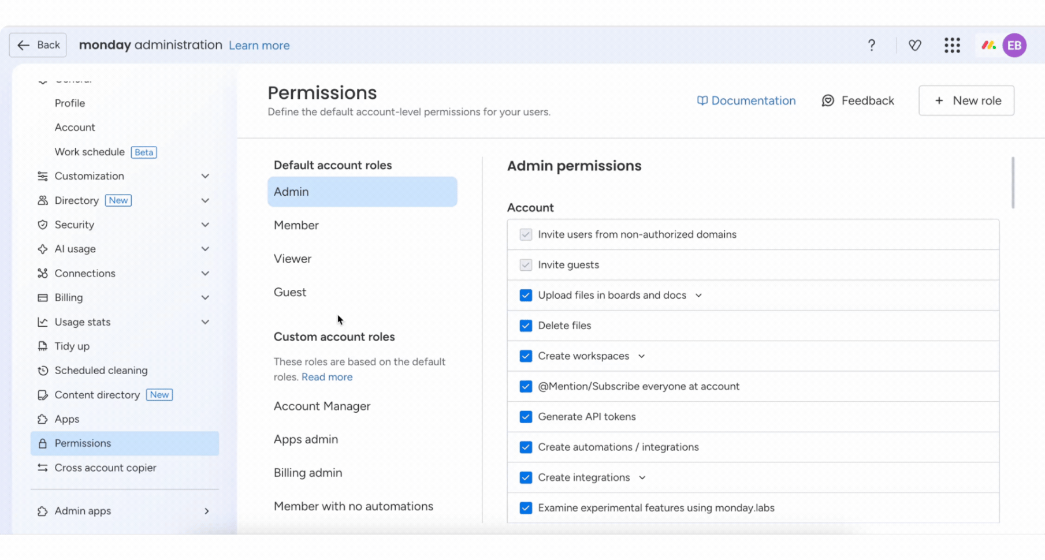The image size is (1045, 560).
Task: Expand the Create integrations sub-options arrow
Action: coord(642,478)
